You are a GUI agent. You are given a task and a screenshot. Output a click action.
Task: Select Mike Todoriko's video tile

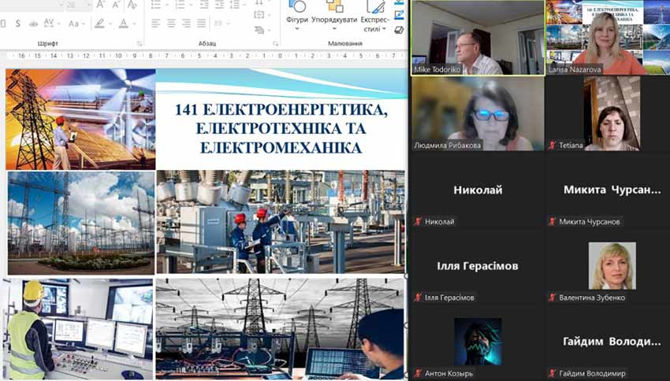(477, 38)
